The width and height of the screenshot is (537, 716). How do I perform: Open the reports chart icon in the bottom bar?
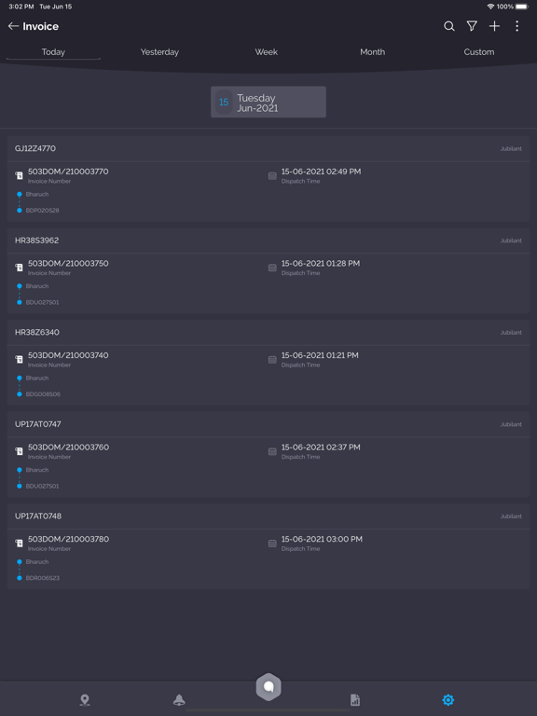[355, 699]
